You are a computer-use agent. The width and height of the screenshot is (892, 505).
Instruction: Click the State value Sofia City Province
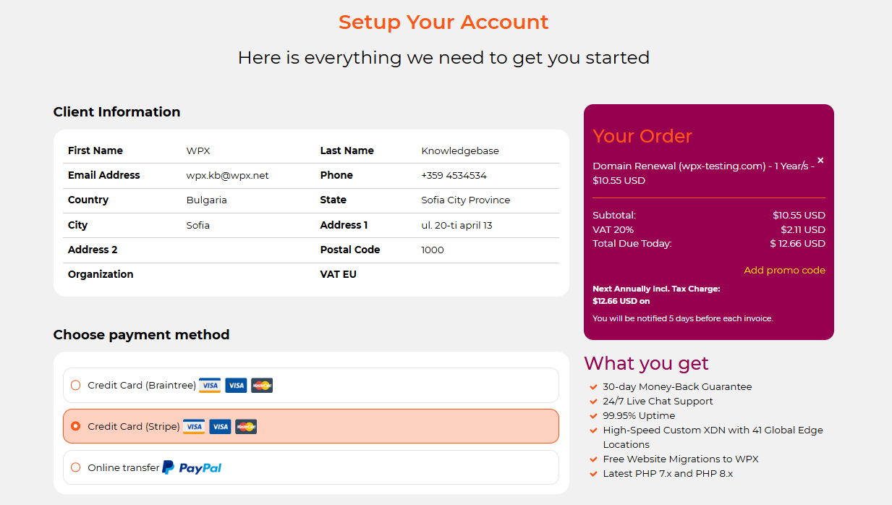point(466,200)
